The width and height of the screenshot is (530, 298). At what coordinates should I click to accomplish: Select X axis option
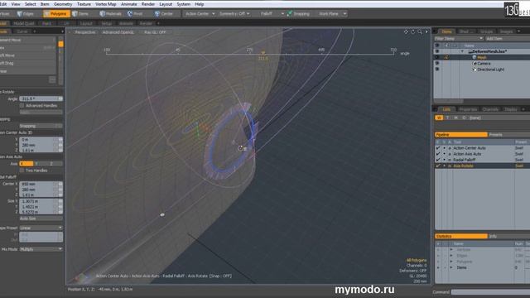pos(26,164)
